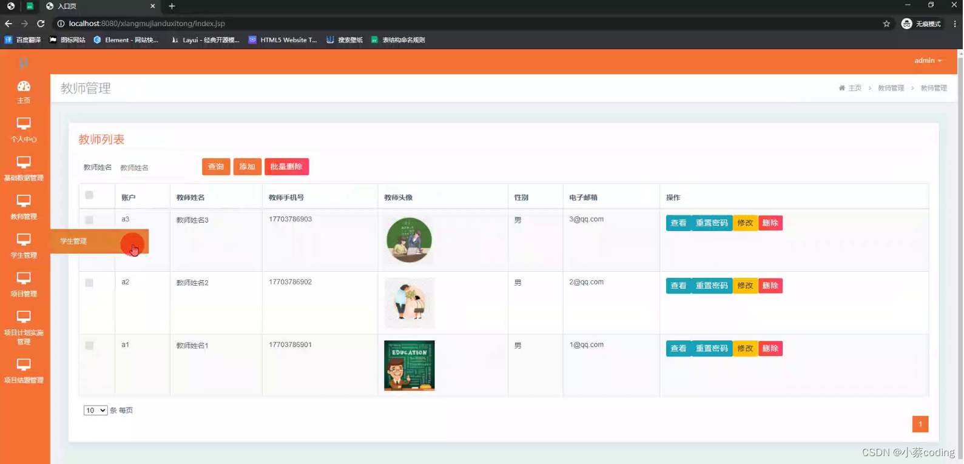Image resolution: width=964 pixels, height=464 pixels.
Task: Select 学生管理 in the flyout submenu
Action: [x=99, y=241]
